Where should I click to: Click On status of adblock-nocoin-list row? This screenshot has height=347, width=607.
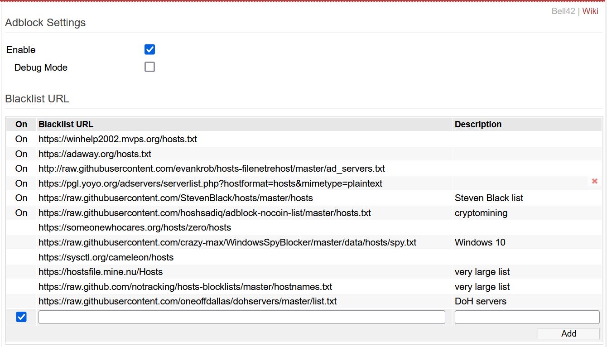pyautogui.click(x=21, y=213)
